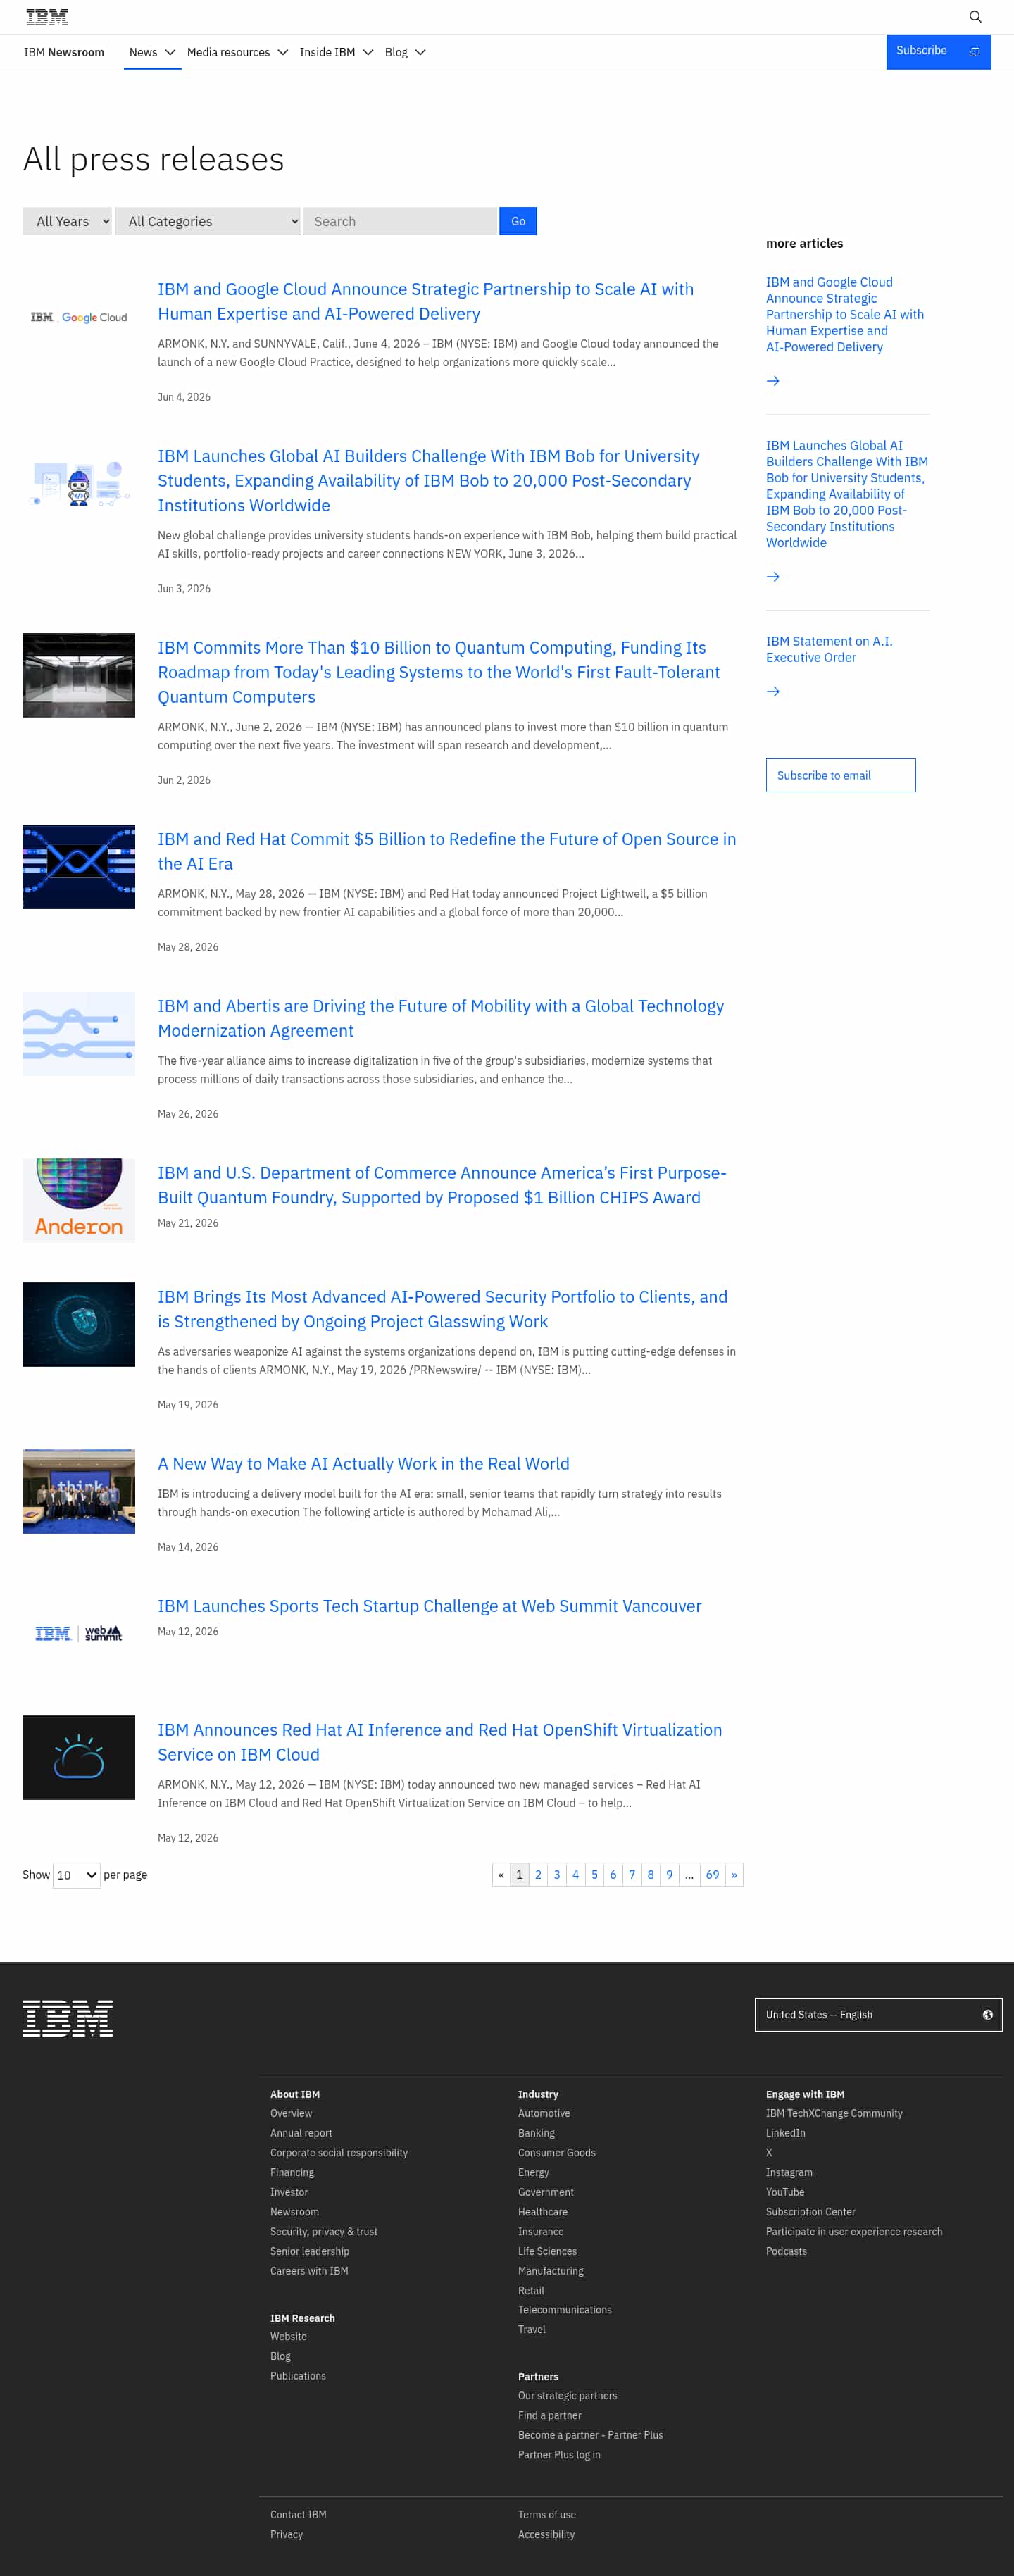Screen dimensions: 1014x2576
Task: Click the Anderon thumbnail image
Action: coord(79,1201)
